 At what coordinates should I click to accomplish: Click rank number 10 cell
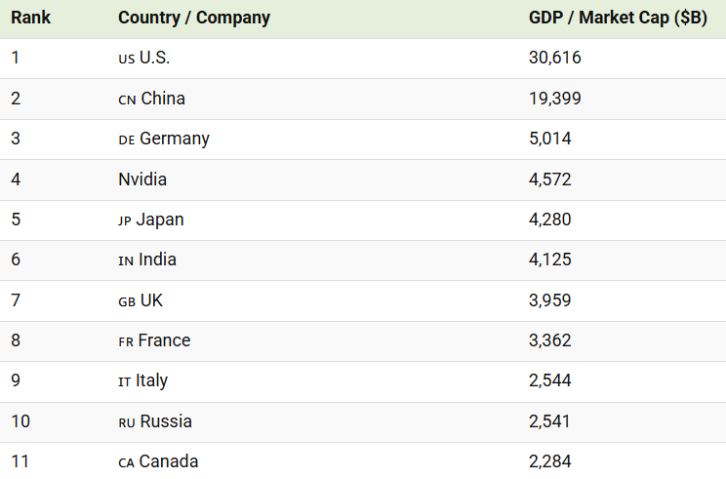pyautogui.click(x=20, y=421)
